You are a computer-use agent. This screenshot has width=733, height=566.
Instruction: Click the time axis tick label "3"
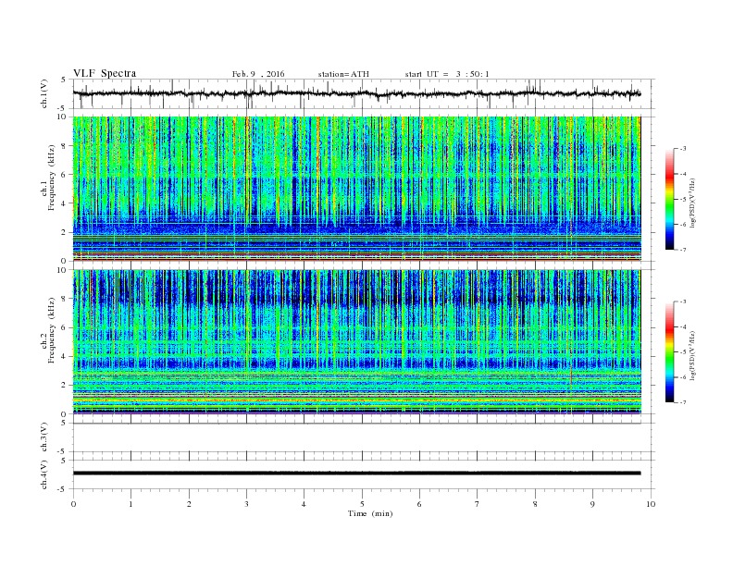pyautogui.click(x=247, y=504)
